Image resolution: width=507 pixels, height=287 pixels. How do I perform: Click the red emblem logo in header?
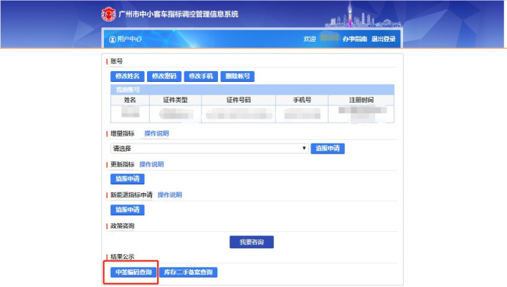(x=107, y=14)
